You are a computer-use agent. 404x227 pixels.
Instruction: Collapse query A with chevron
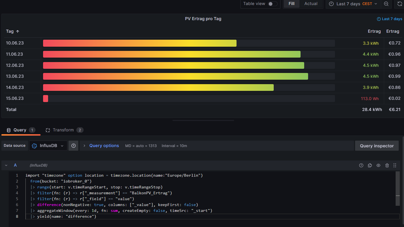point(6,165)
